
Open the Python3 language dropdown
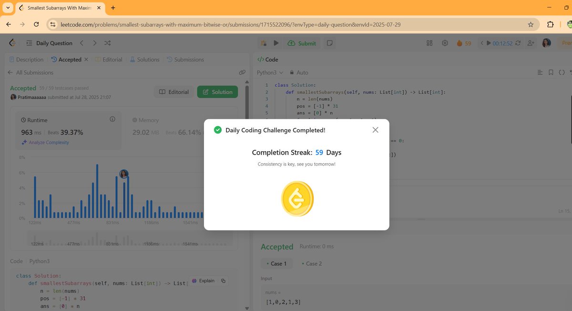(267, 72)
